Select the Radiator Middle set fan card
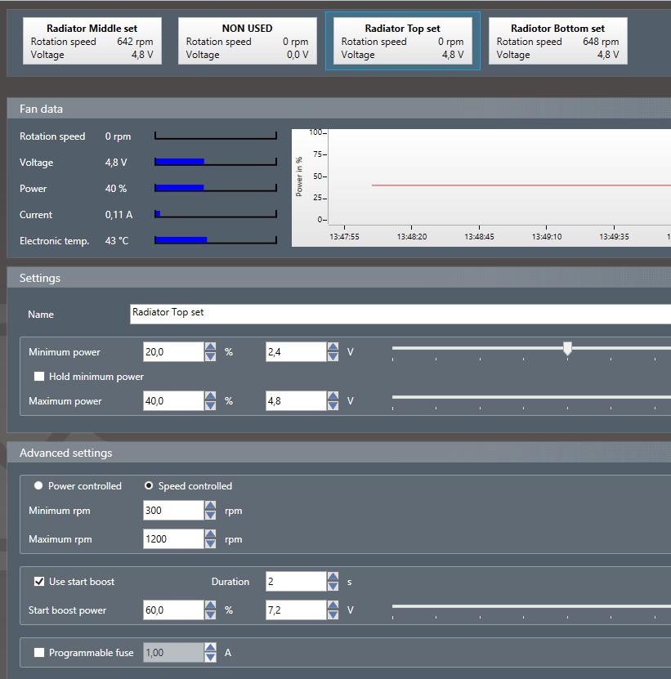This screenshot has height=679, width=671. 92,41
